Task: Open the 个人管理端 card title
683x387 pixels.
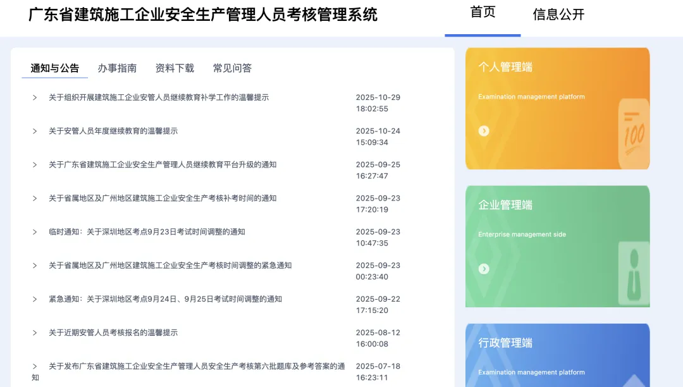Action: click(x=505, y=67)
